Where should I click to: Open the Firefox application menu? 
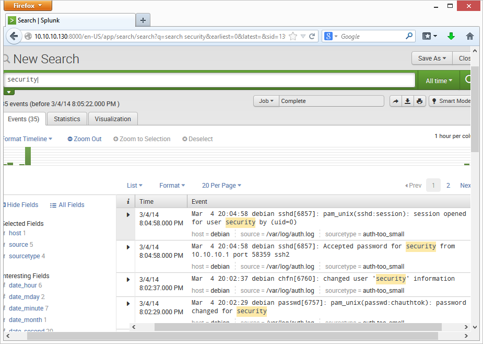click(28, 6)
